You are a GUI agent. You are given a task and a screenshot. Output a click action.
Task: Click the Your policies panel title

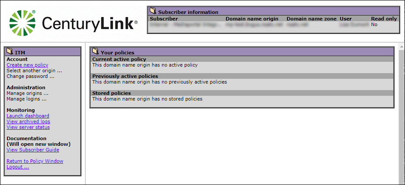[118, 53]
